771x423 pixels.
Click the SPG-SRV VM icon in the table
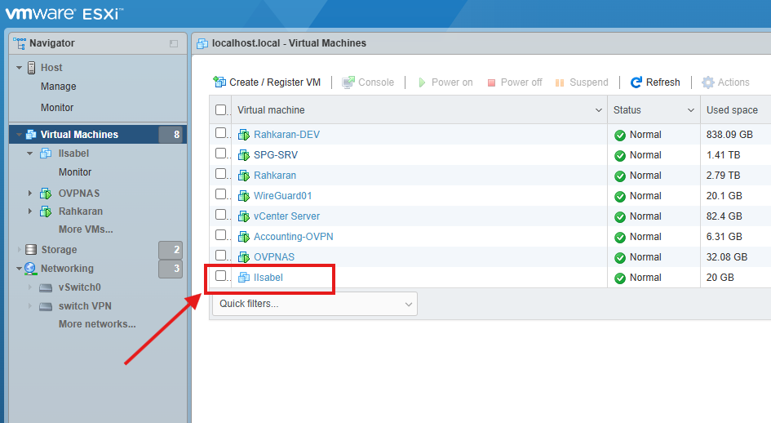tap(244, 155)
